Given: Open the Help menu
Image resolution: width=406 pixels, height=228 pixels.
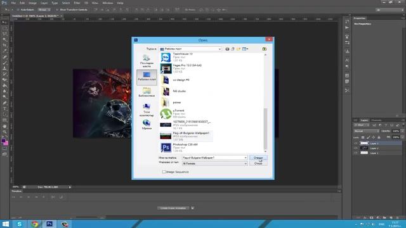Looking at the screenshot, I should [x=120, y=3].
